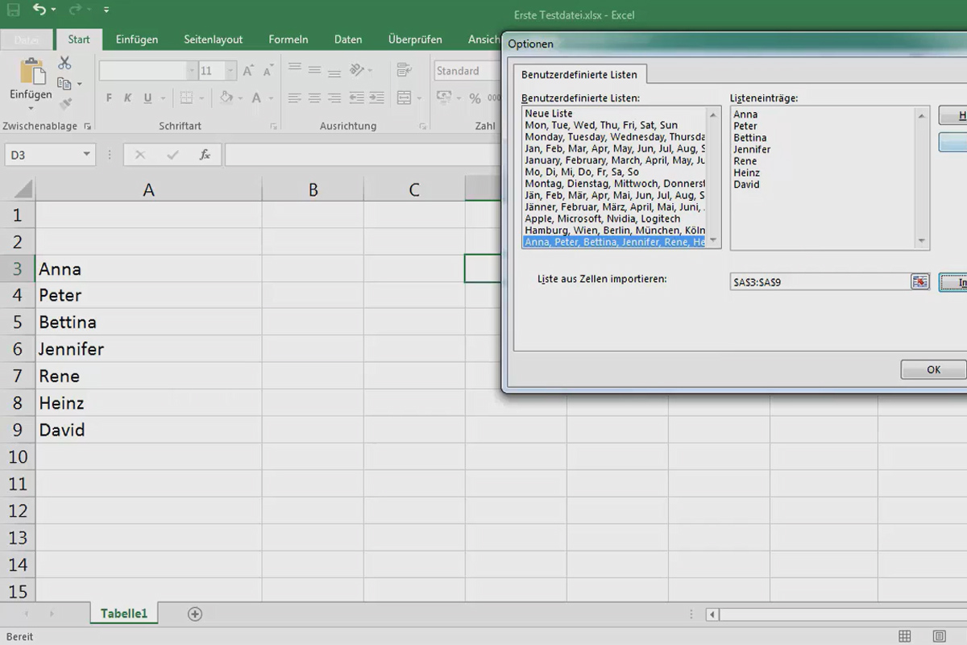Apply the percent style icon
The width and height of the screenshot is (967, 645).
pos(475,98)
